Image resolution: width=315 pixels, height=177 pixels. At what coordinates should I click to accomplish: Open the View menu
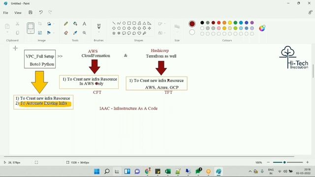tap(18, 13)
